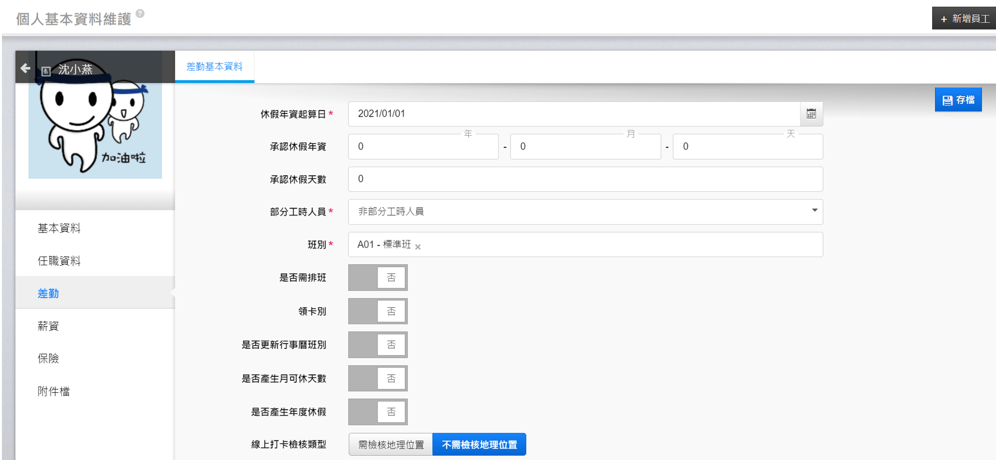Viewport: 996px width, 460px height.
Task: Switch to 差勤基本資料 tab
Action: [x=214, y=67]
